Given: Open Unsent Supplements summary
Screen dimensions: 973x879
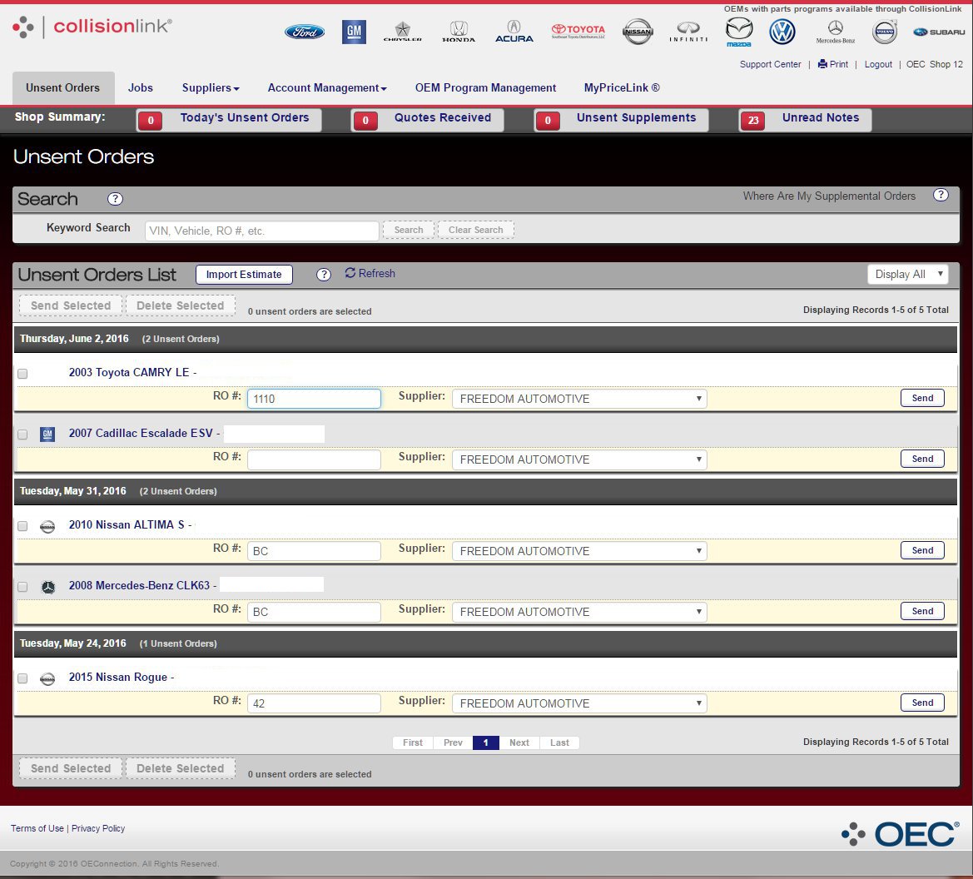Looking at the screenshot, I should click(621, 119).
